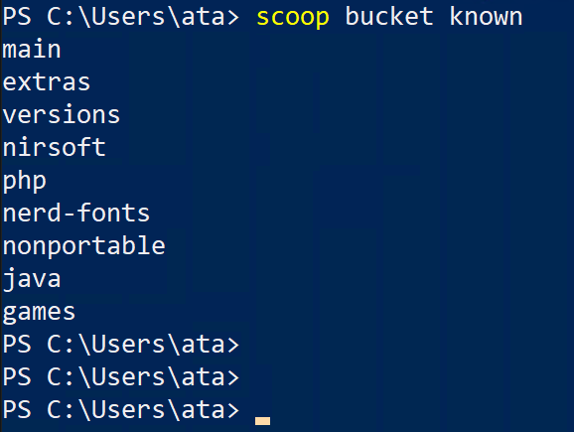Click the middle of three empty prompts
574x432 pixels.
(121, 377)
